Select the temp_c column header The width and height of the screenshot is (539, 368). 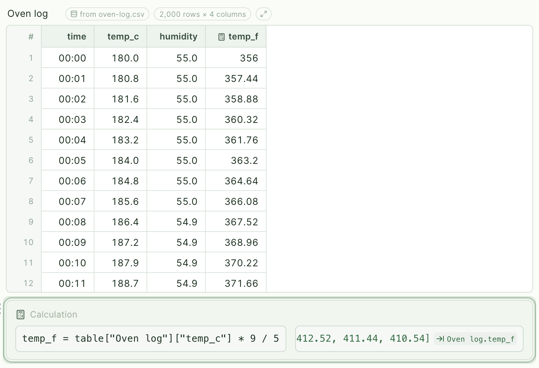click(x=120, y=36)
